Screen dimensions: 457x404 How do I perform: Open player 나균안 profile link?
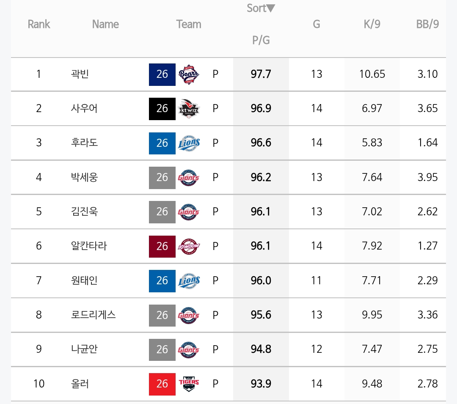84,349
